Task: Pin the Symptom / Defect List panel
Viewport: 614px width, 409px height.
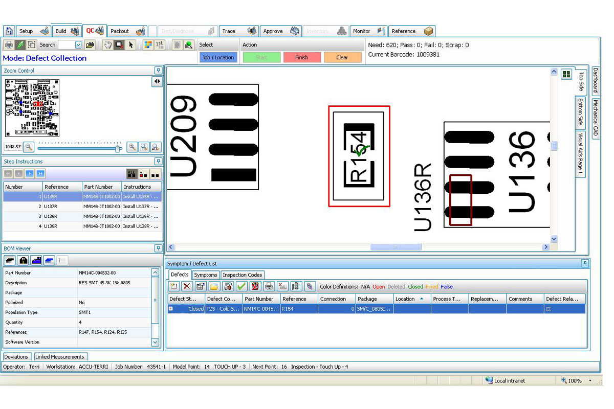Action: [x=584, y=263]
